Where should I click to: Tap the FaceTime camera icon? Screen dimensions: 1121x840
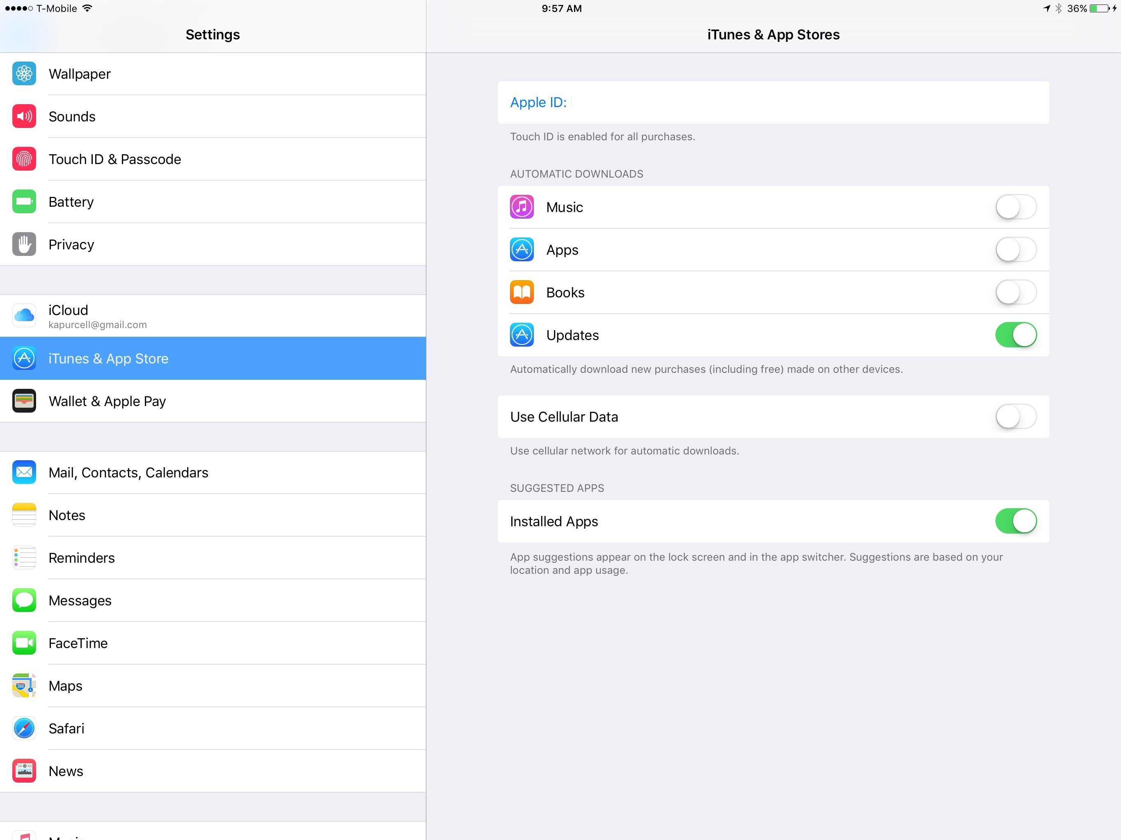tap(24, 643)
